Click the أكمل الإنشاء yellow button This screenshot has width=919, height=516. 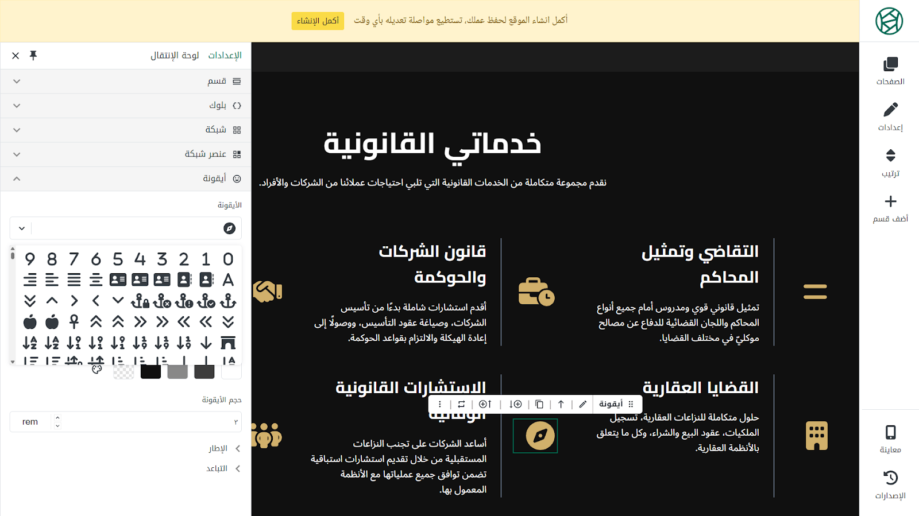[x=317, y=21]
